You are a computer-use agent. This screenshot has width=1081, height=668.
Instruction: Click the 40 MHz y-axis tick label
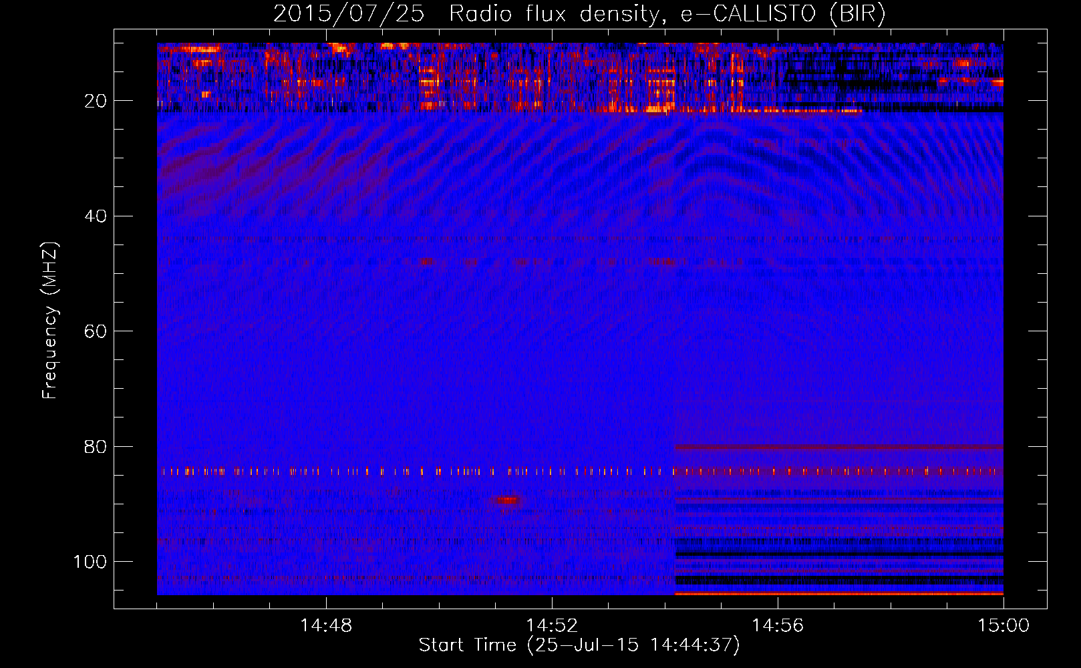pyautogui.click(x=96, y=216)
